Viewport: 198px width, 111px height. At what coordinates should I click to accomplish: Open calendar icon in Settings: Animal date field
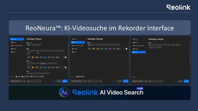pyautogui.click(x=146, y=81)
